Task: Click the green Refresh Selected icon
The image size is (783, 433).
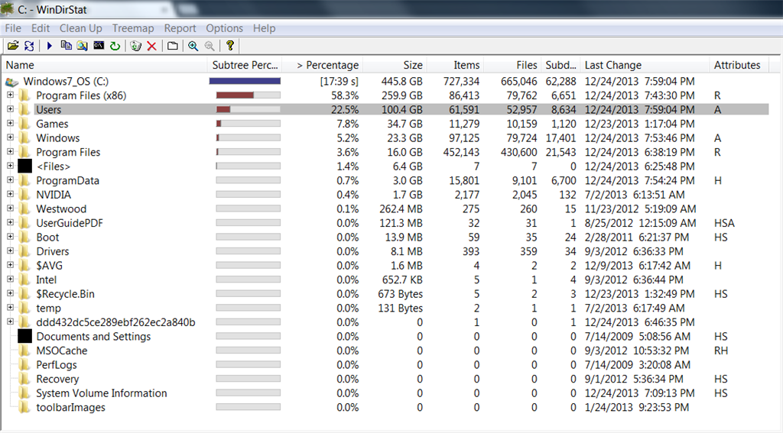Action: pos(115,46)
